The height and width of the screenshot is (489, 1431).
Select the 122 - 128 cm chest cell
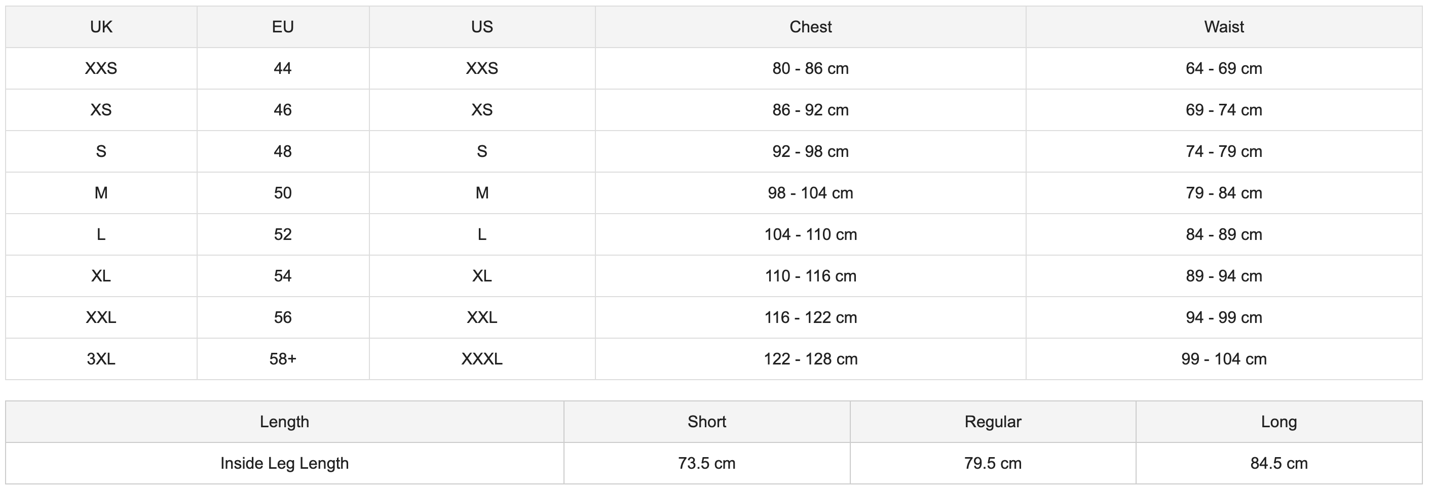(810, 358)
